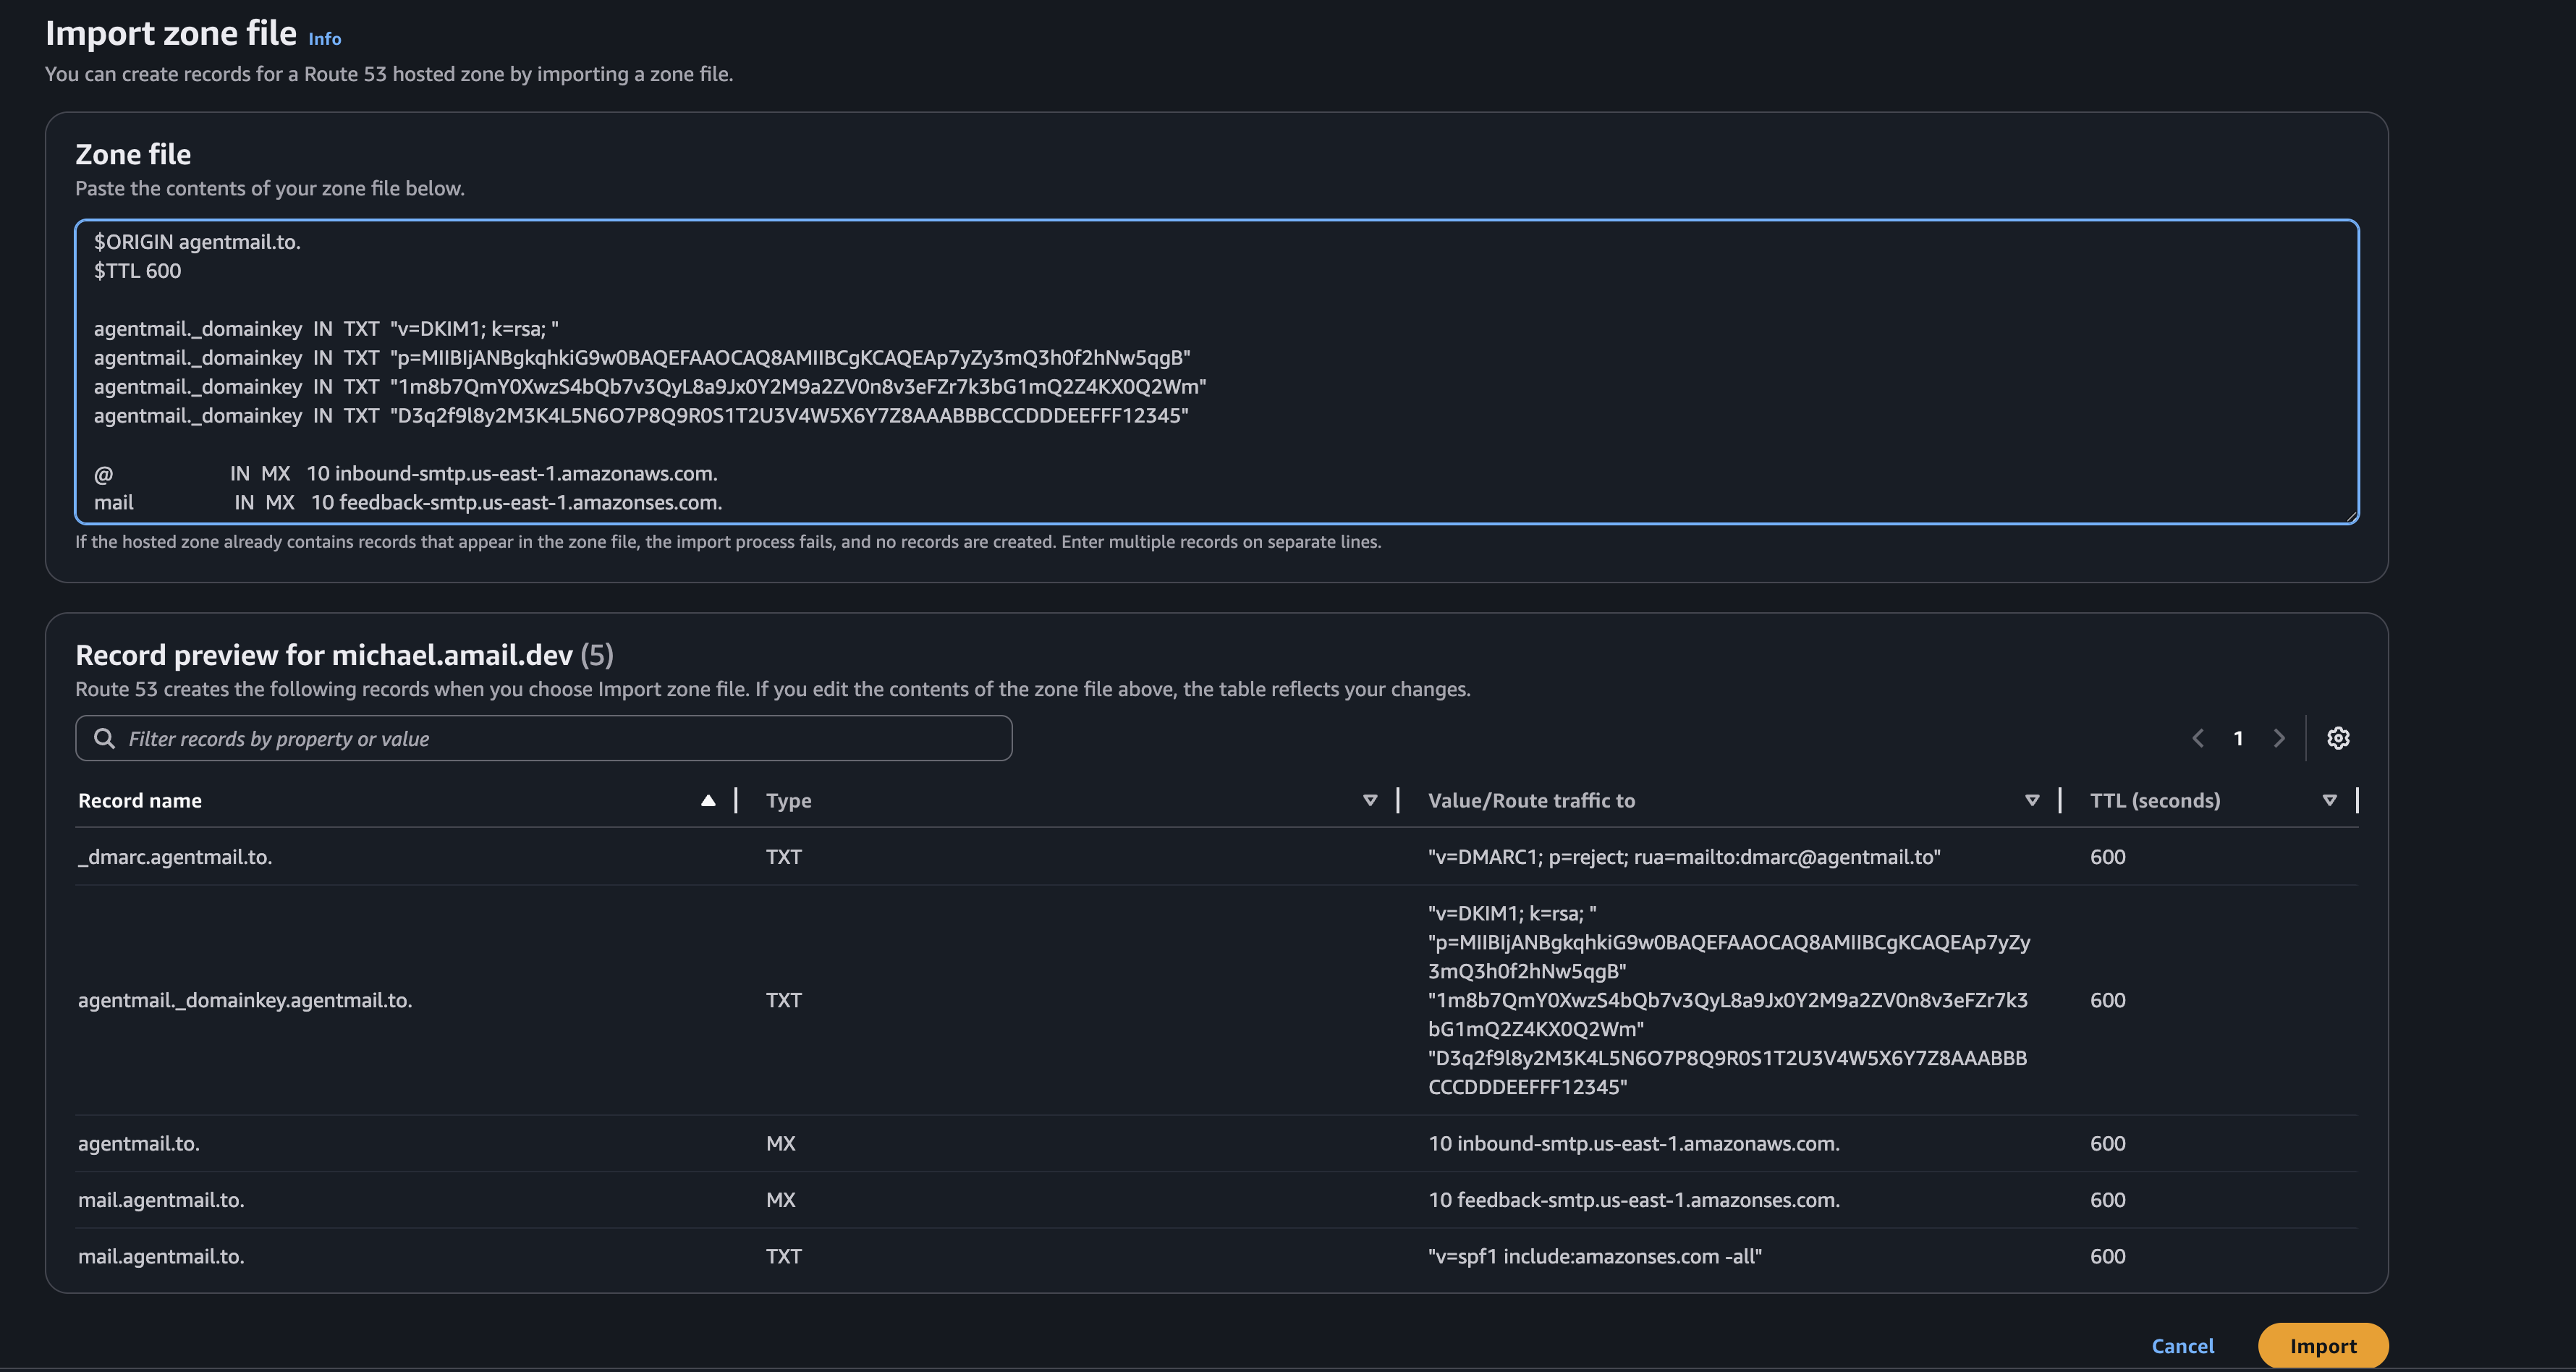
Task: Click the search magnifier in the filter field
Action: click(x=104, y=738)
